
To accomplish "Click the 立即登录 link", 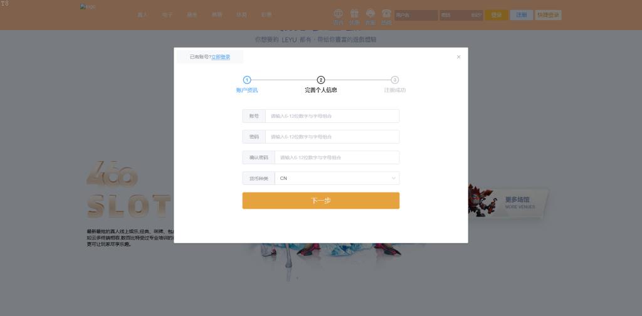I will (221, 57).
